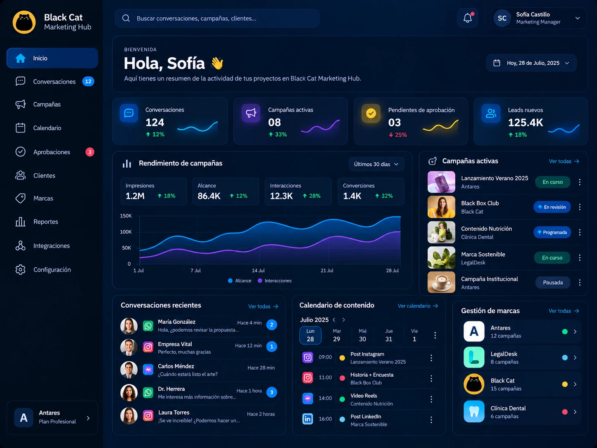Viewport: 597px width, 448px height.
Task: Click the Messenger icon beside Carlos Méndez
Action: click(x=148, y=370)
